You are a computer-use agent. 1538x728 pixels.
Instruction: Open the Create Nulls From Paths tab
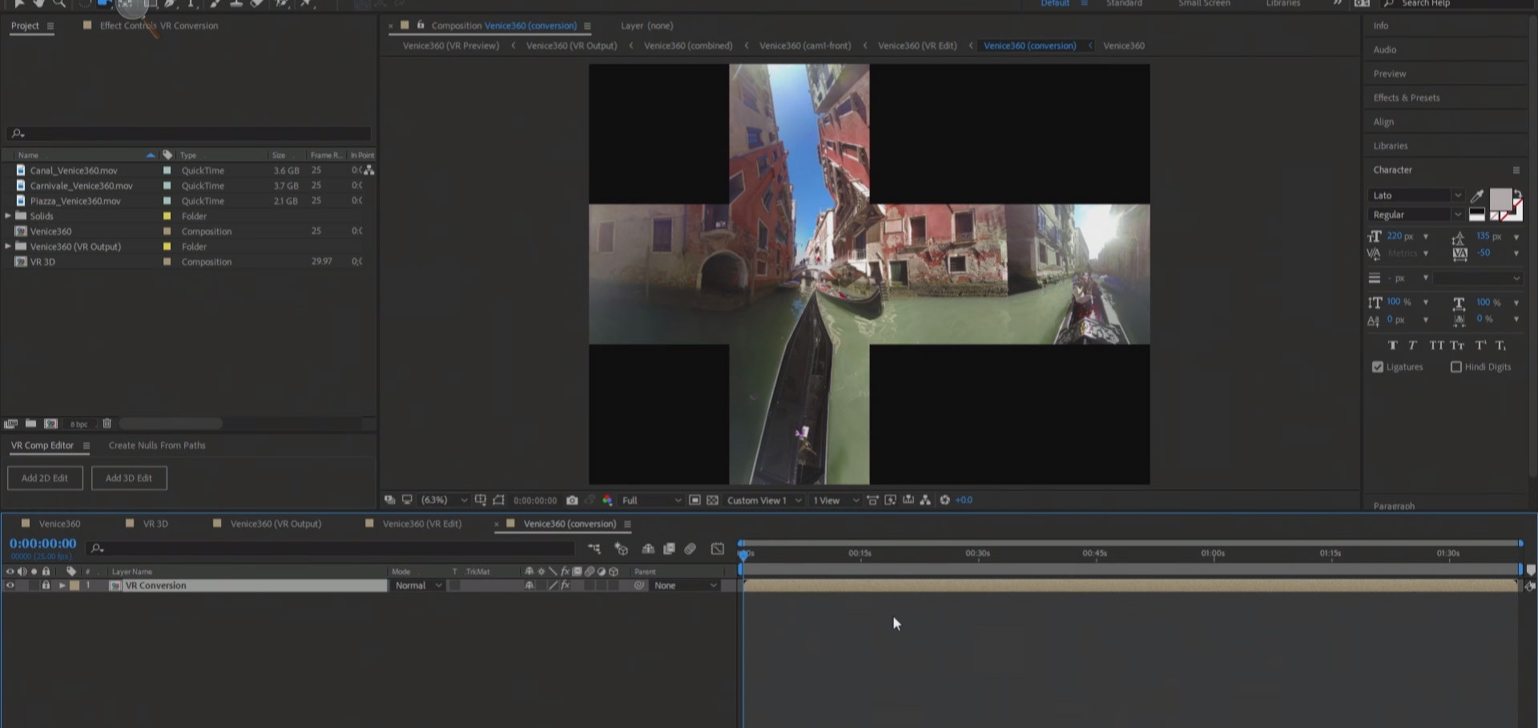(157, 445)
